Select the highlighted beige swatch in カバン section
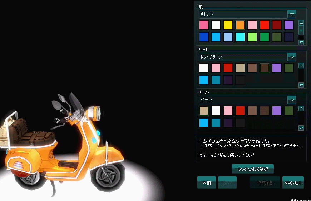This screenshot has height=201, width=311. (204, 111)
